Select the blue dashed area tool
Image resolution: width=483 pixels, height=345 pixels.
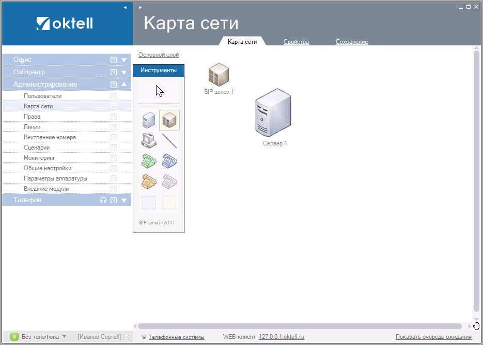click(x=149, y=202)
